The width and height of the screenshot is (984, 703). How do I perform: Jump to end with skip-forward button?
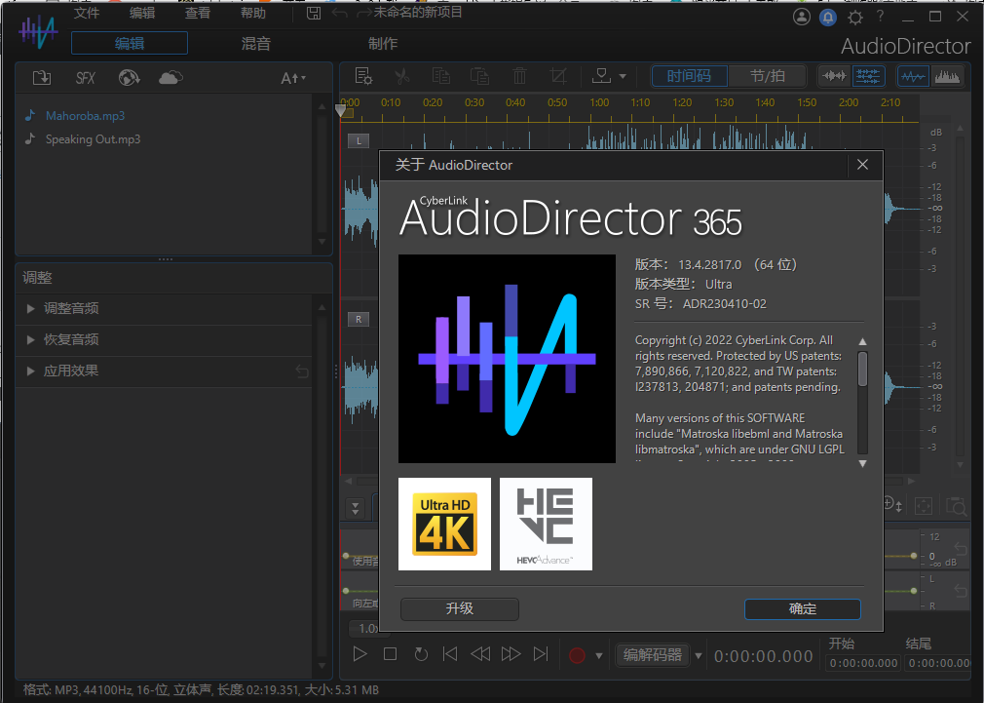pos(541,654)
